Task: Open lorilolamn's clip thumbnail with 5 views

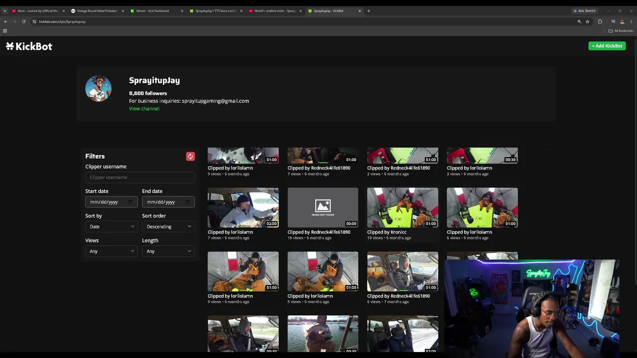Action: [x=322, y=271]
